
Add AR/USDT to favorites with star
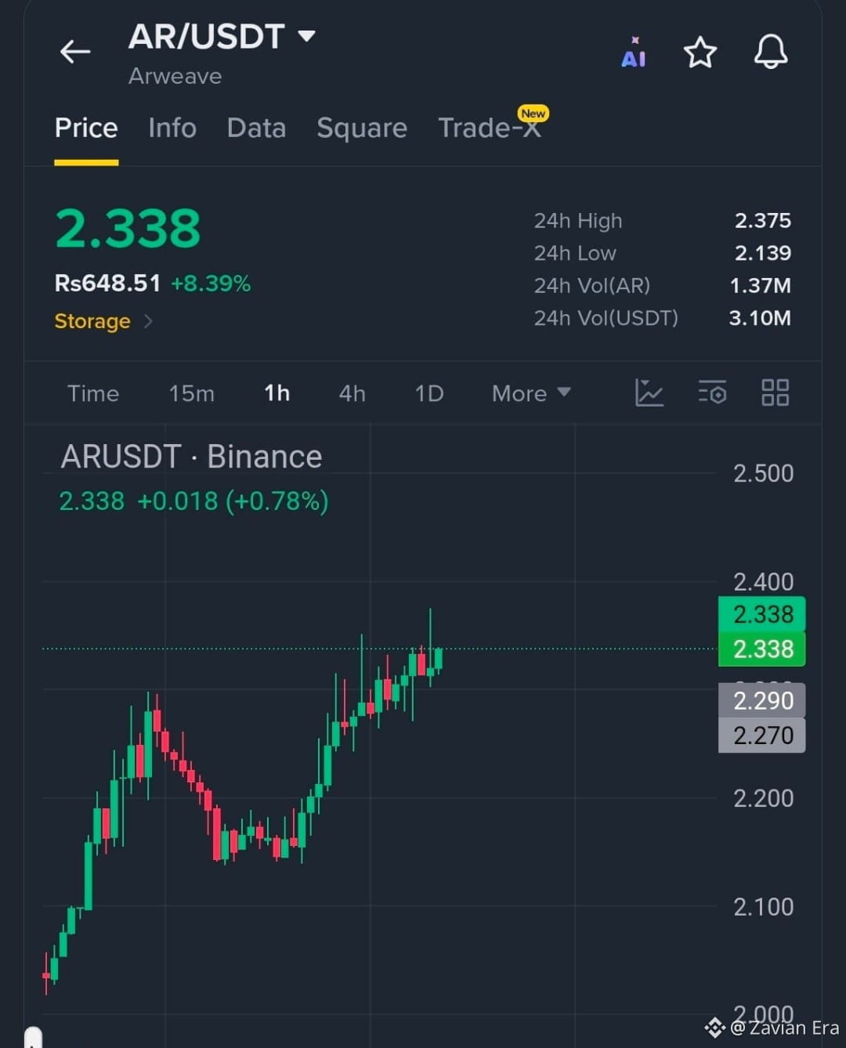(700, 52)
